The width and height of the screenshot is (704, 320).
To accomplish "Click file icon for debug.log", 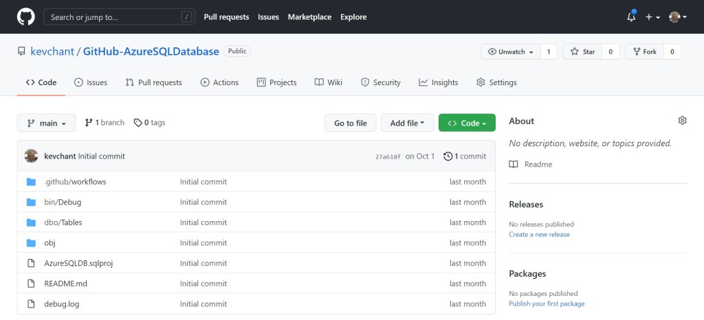I will point(31,304).
